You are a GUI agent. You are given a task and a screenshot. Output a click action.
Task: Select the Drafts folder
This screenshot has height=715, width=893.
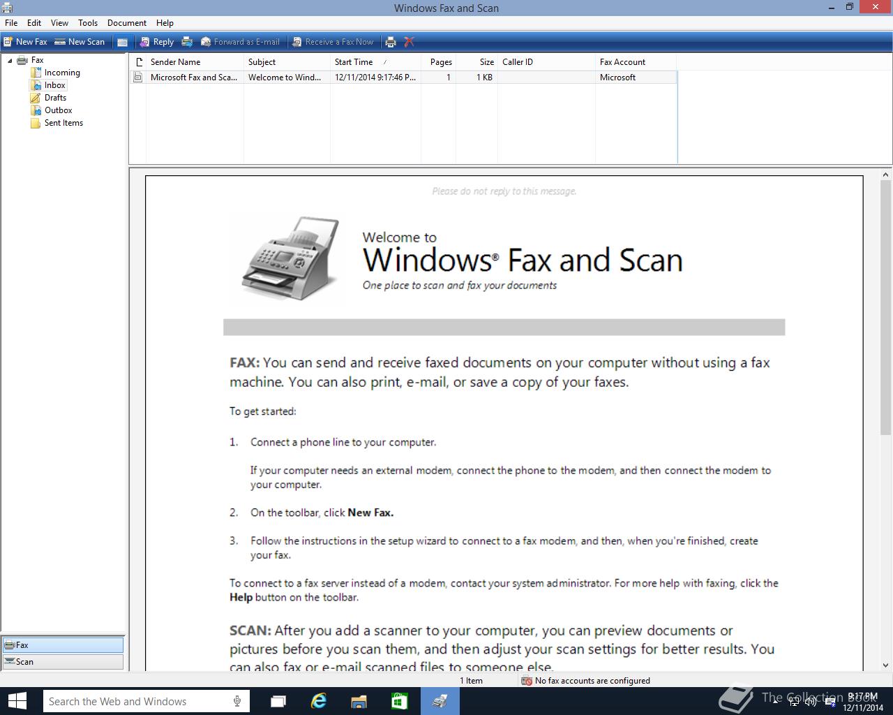[55, 98]
